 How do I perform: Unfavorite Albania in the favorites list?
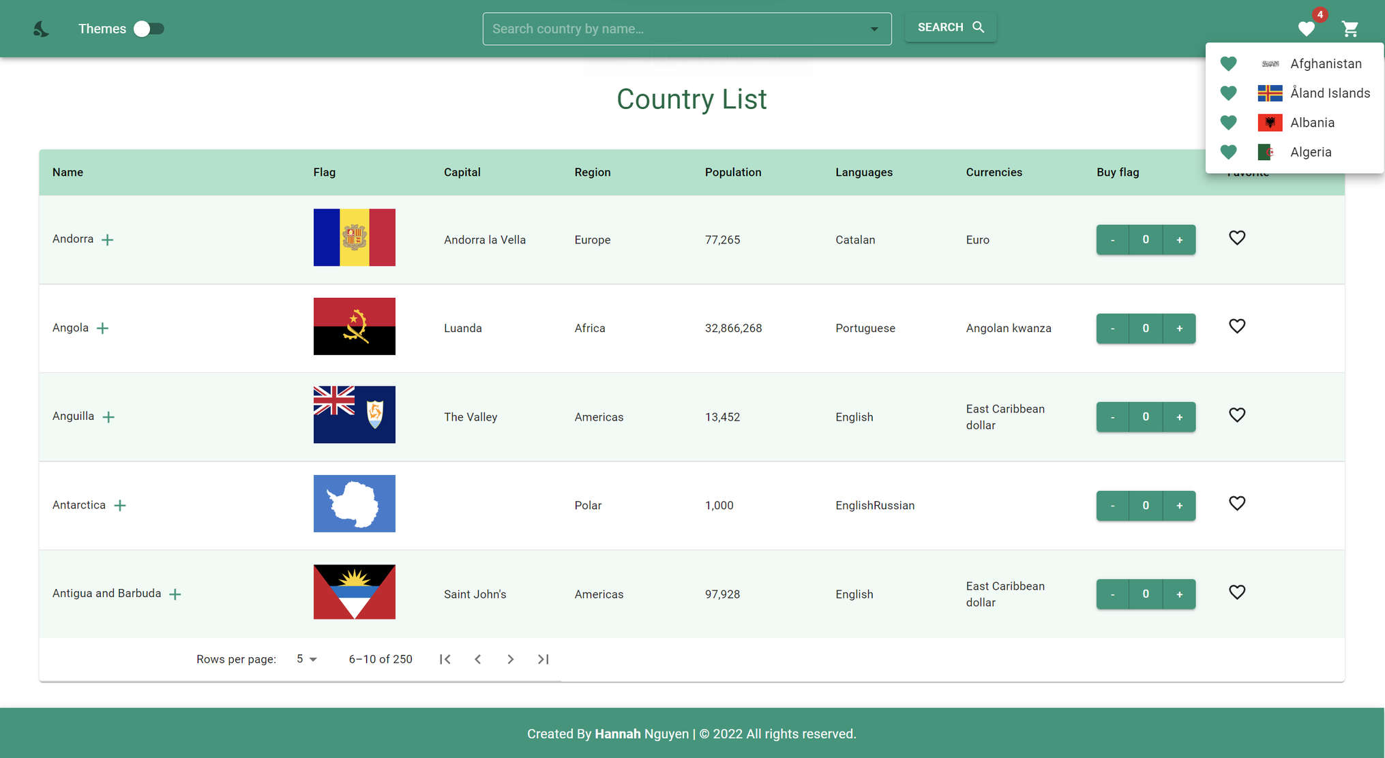tap(1228, 123)
